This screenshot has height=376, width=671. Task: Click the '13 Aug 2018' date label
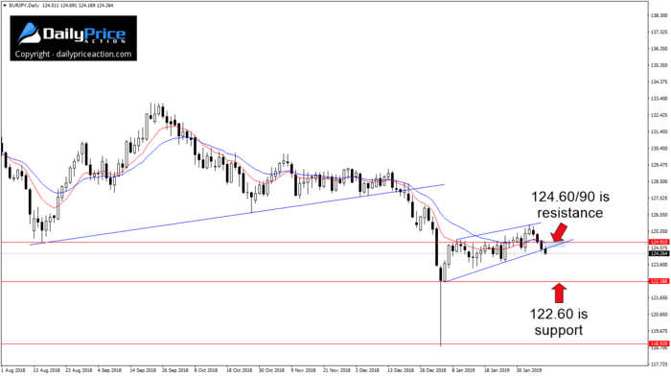click(47, 370)
